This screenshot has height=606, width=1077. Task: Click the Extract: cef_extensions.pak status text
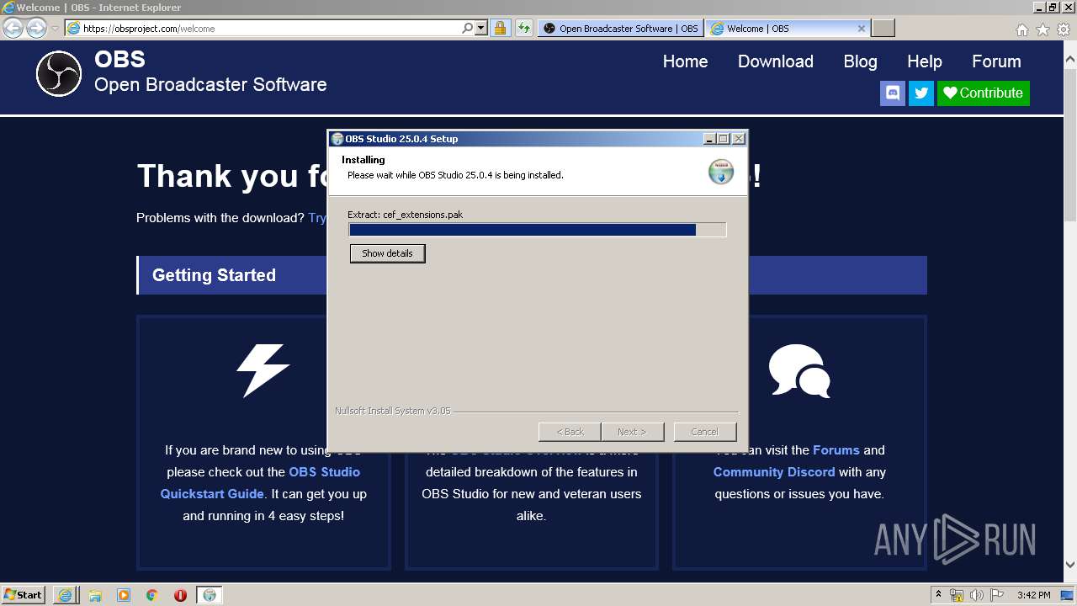[x=406, y=215]
